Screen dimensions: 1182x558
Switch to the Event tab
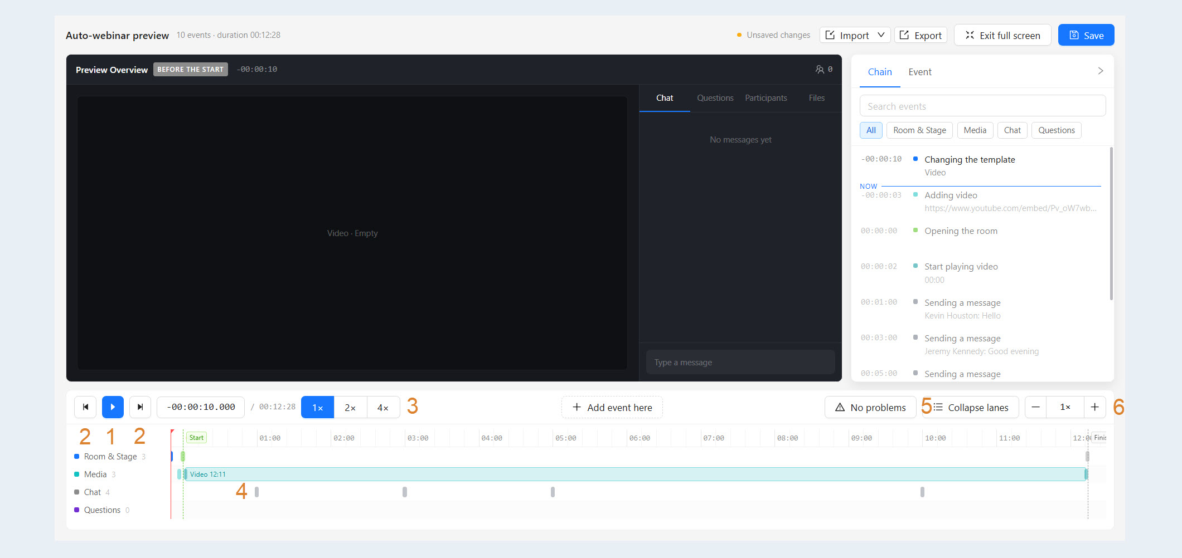(x=920, y=72)
